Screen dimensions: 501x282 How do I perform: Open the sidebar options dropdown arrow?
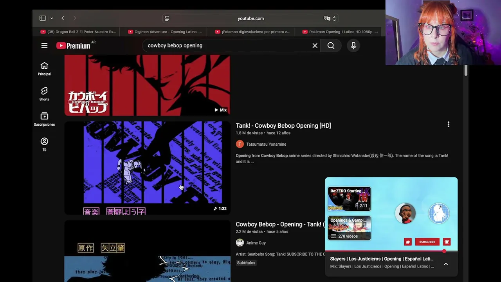51,18
